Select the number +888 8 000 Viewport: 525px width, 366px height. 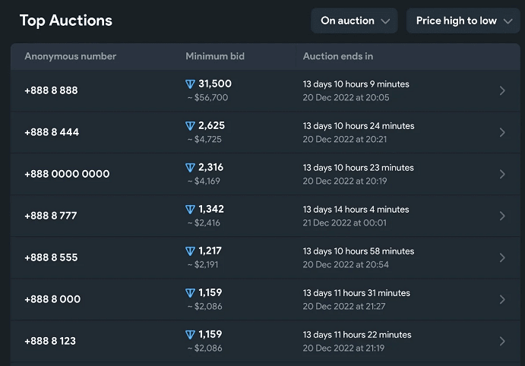coord(52,299)
